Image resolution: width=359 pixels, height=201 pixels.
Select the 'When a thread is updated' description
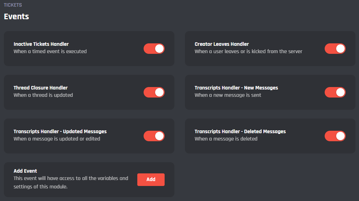click(43, 95)
